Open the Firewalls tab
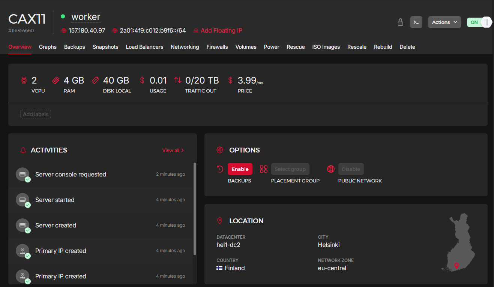 217,47
